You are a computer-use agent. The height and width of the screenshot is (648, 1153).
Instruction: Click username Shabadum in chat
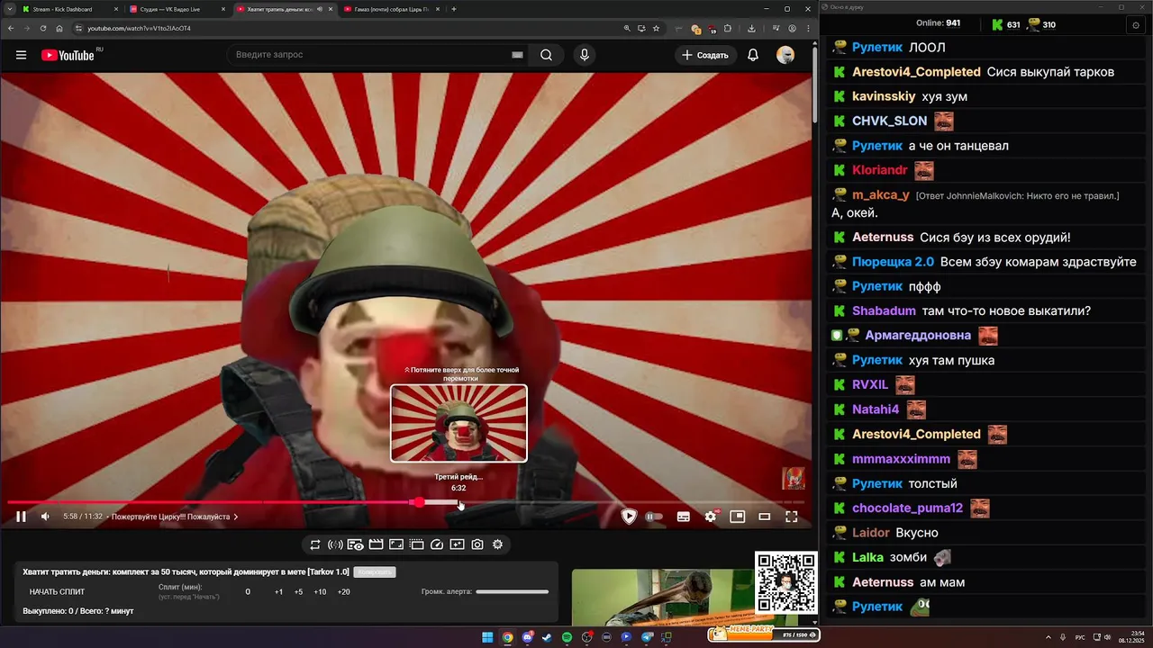pos(884,310)
